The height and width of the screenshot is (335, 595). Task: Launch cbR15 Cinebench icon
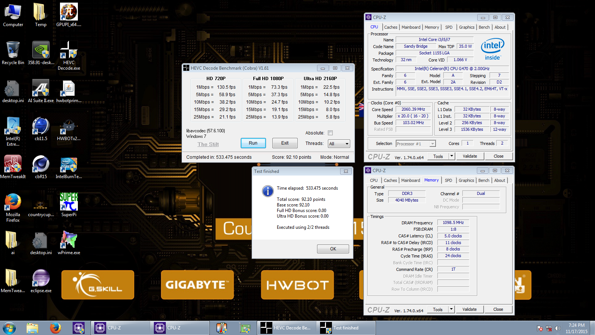pos(41,167)
